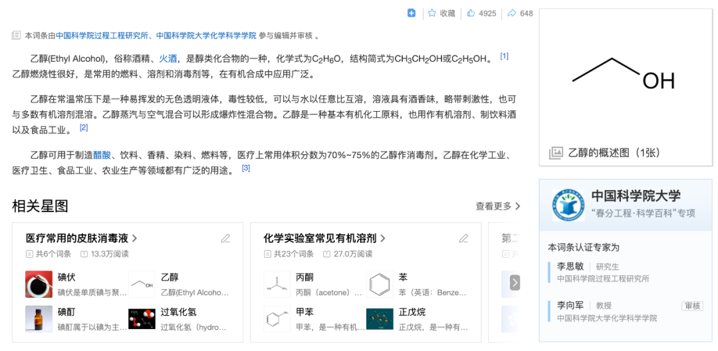Screen dimensions: 718x351
Task: Click the 审核 badge next to 李向军
Action: pyautogui.click(x=692, y=306)
